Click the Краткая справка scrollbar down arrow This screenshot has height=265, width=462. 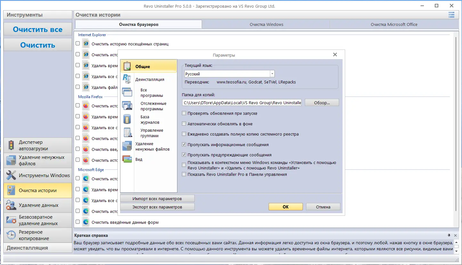tap(456, 252)
